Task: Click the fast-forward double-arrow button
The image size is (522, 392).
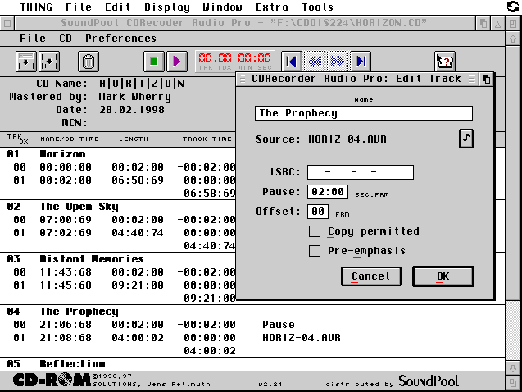Action: point(338,62)
